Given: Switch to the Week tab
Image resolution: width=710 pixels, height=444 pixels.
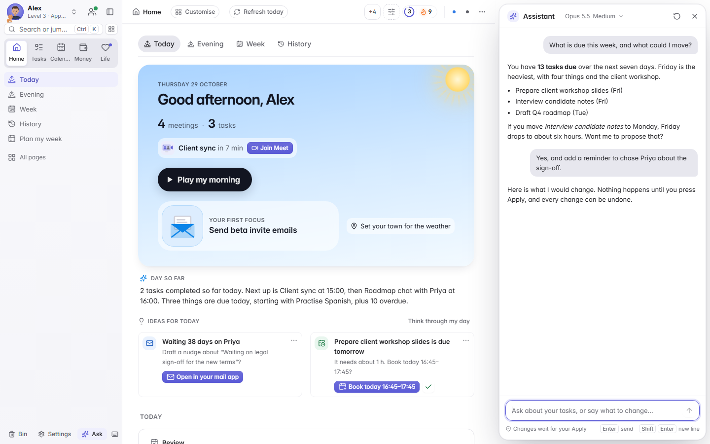Looking at the screenshot, I should pos(250,44).
